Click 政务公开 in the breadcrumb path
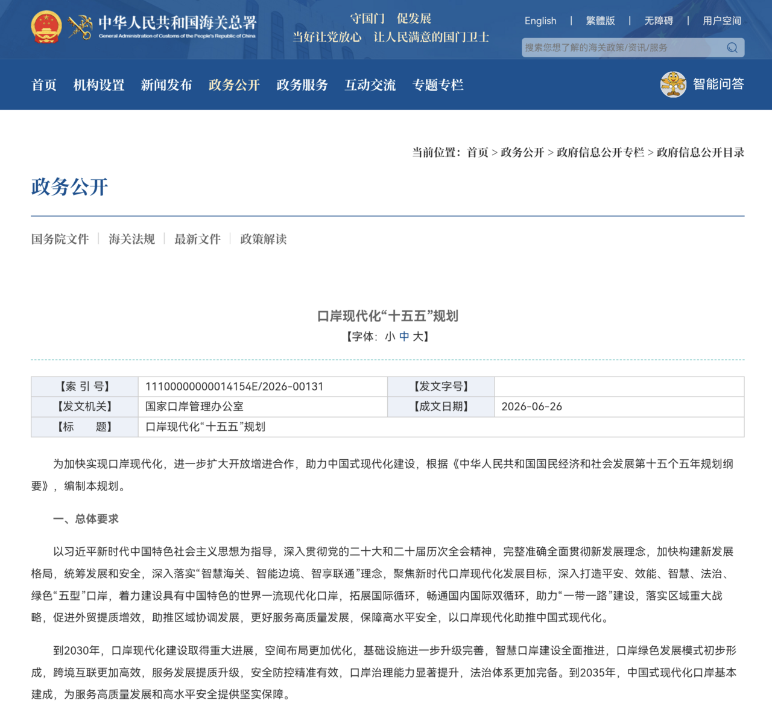This screenshot has width=772, height=712. (x=522, y=153)
